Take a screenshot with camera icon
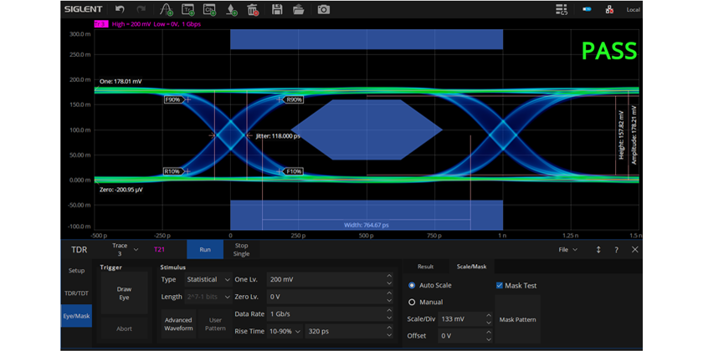This screenshot has height=351, width=703. [323, 9]
